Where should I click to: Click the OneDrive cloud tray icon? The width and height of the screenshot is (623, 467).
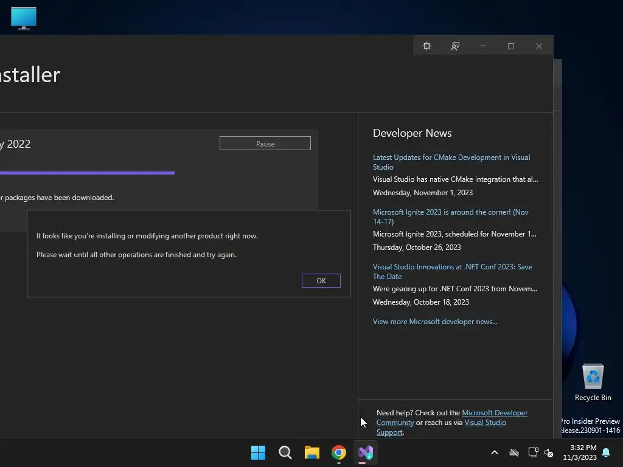coord(514,452)
